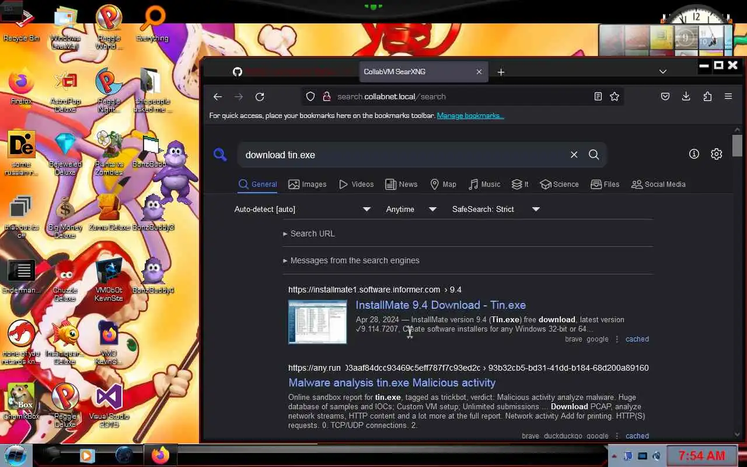
Task: Switch to the Videos category
Action: [356, 184]
